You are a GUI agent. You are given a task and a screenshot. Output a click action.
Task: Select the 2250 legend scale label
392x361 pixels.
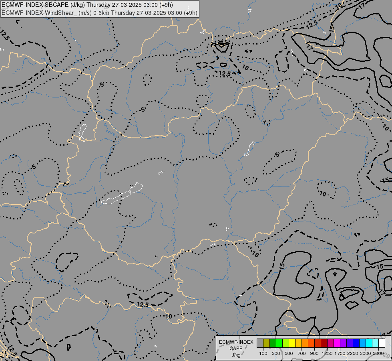353,353
